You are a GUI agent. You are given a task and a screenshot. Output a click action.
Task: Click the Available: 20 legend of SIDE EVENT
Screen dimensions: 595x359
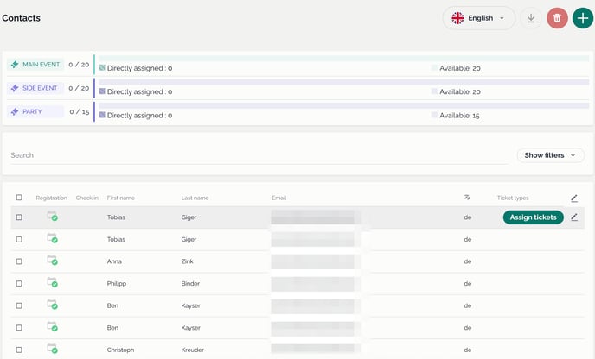[x=456, y=91]
